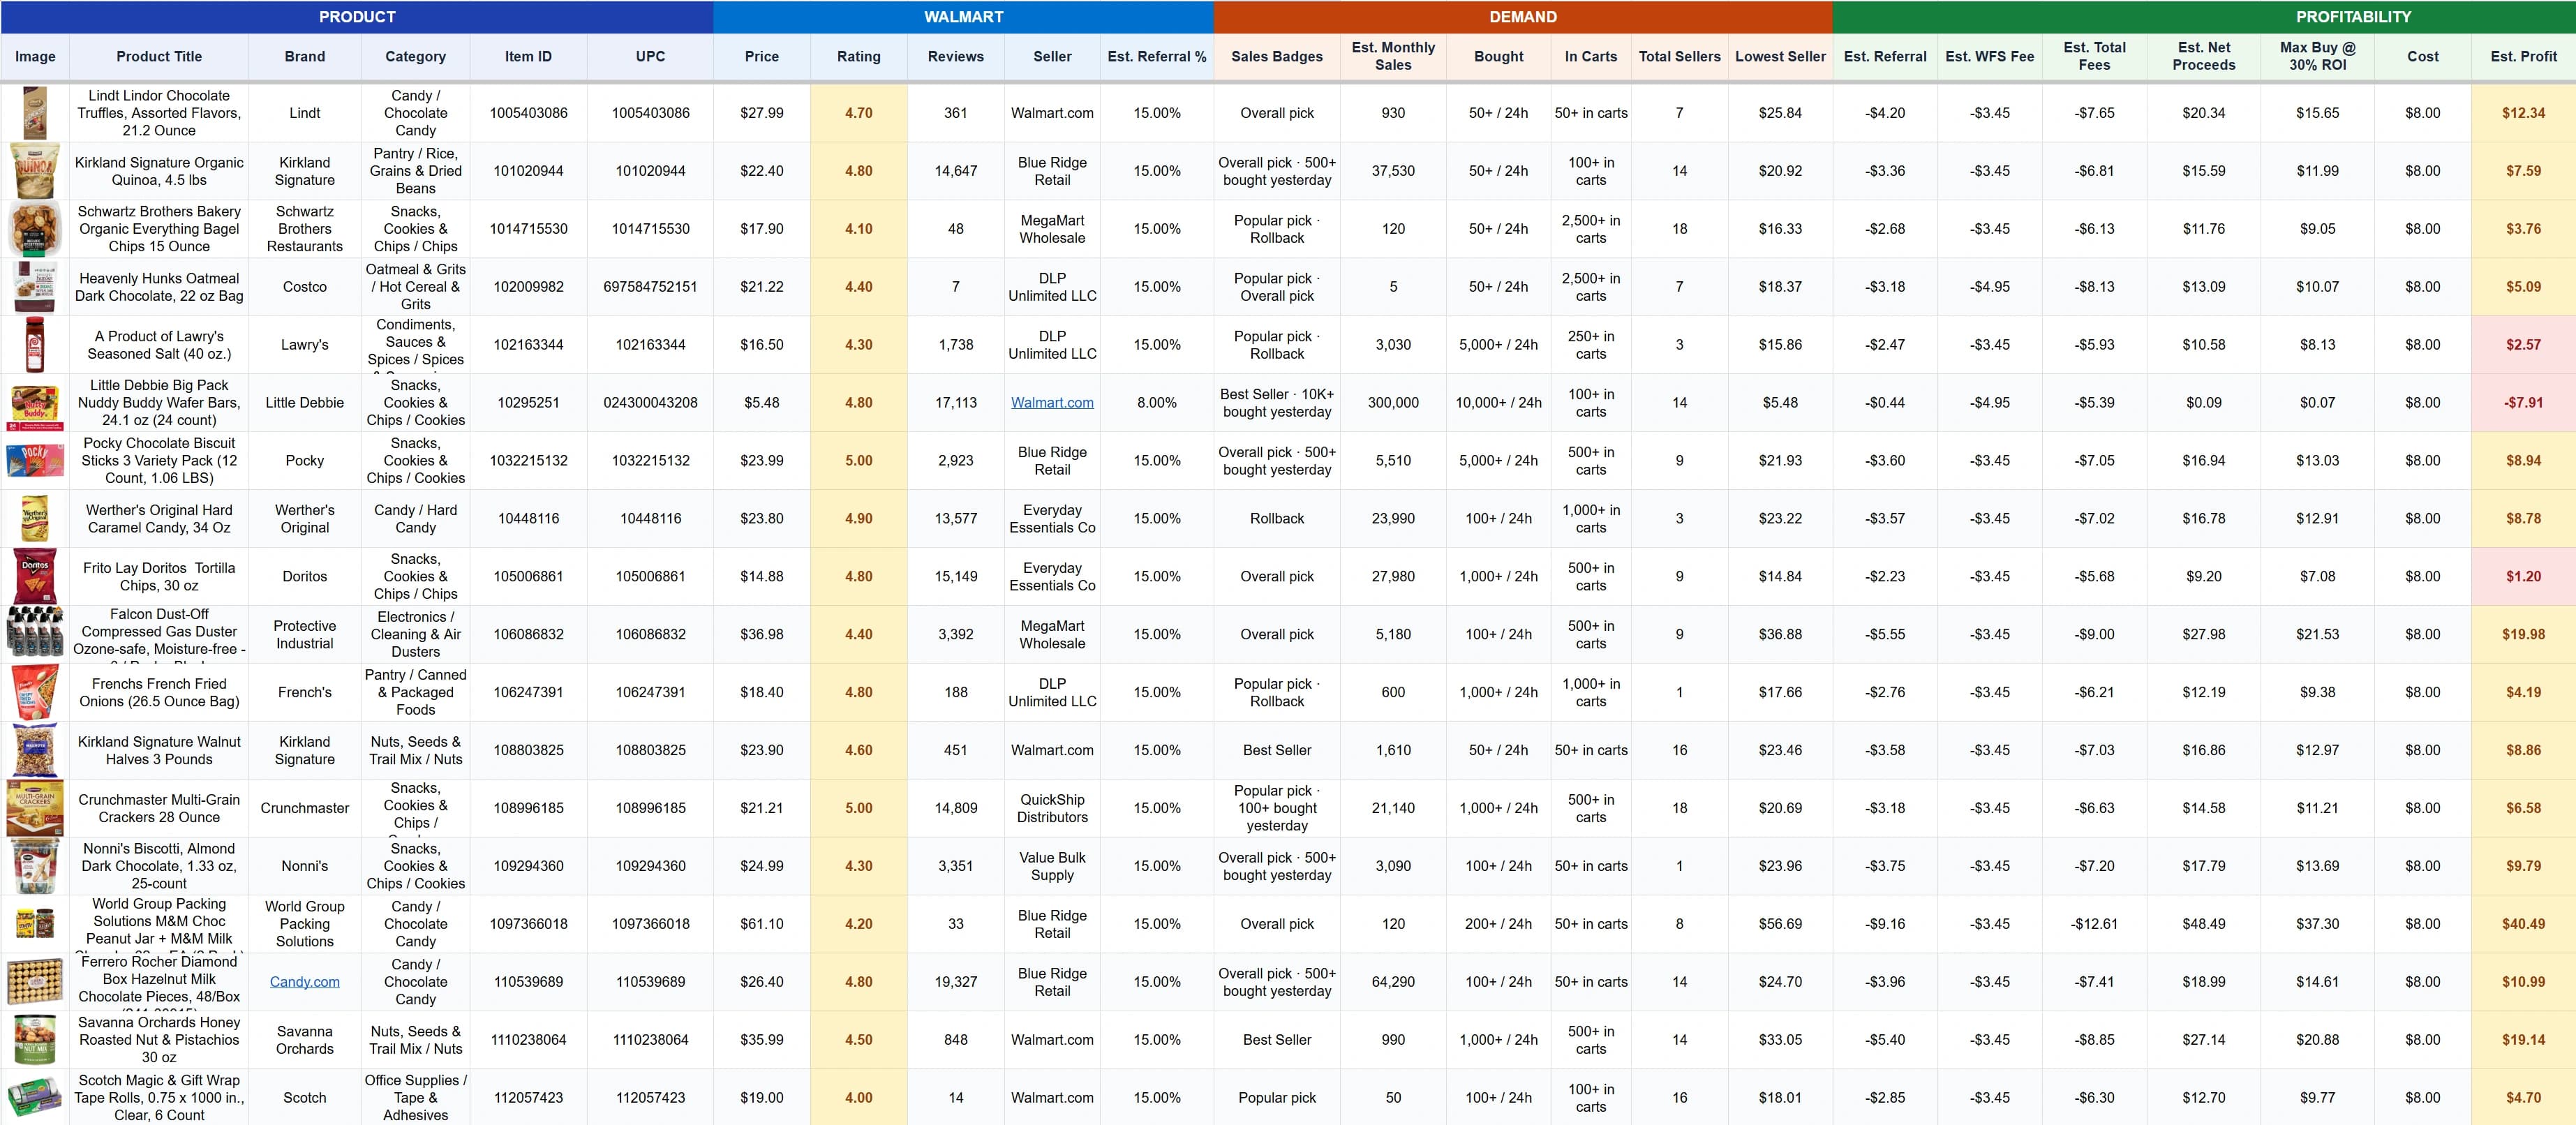The image size is (2576, 1125).
Task: Click the Rating column header
Action: coord(859,56)
